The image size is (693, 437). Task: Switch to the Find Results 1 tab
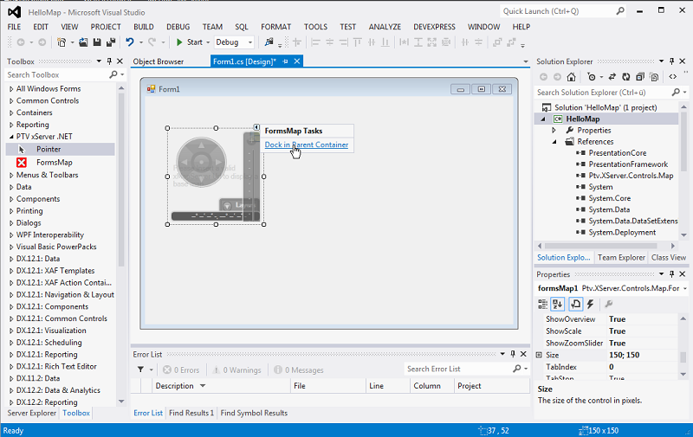191,413
